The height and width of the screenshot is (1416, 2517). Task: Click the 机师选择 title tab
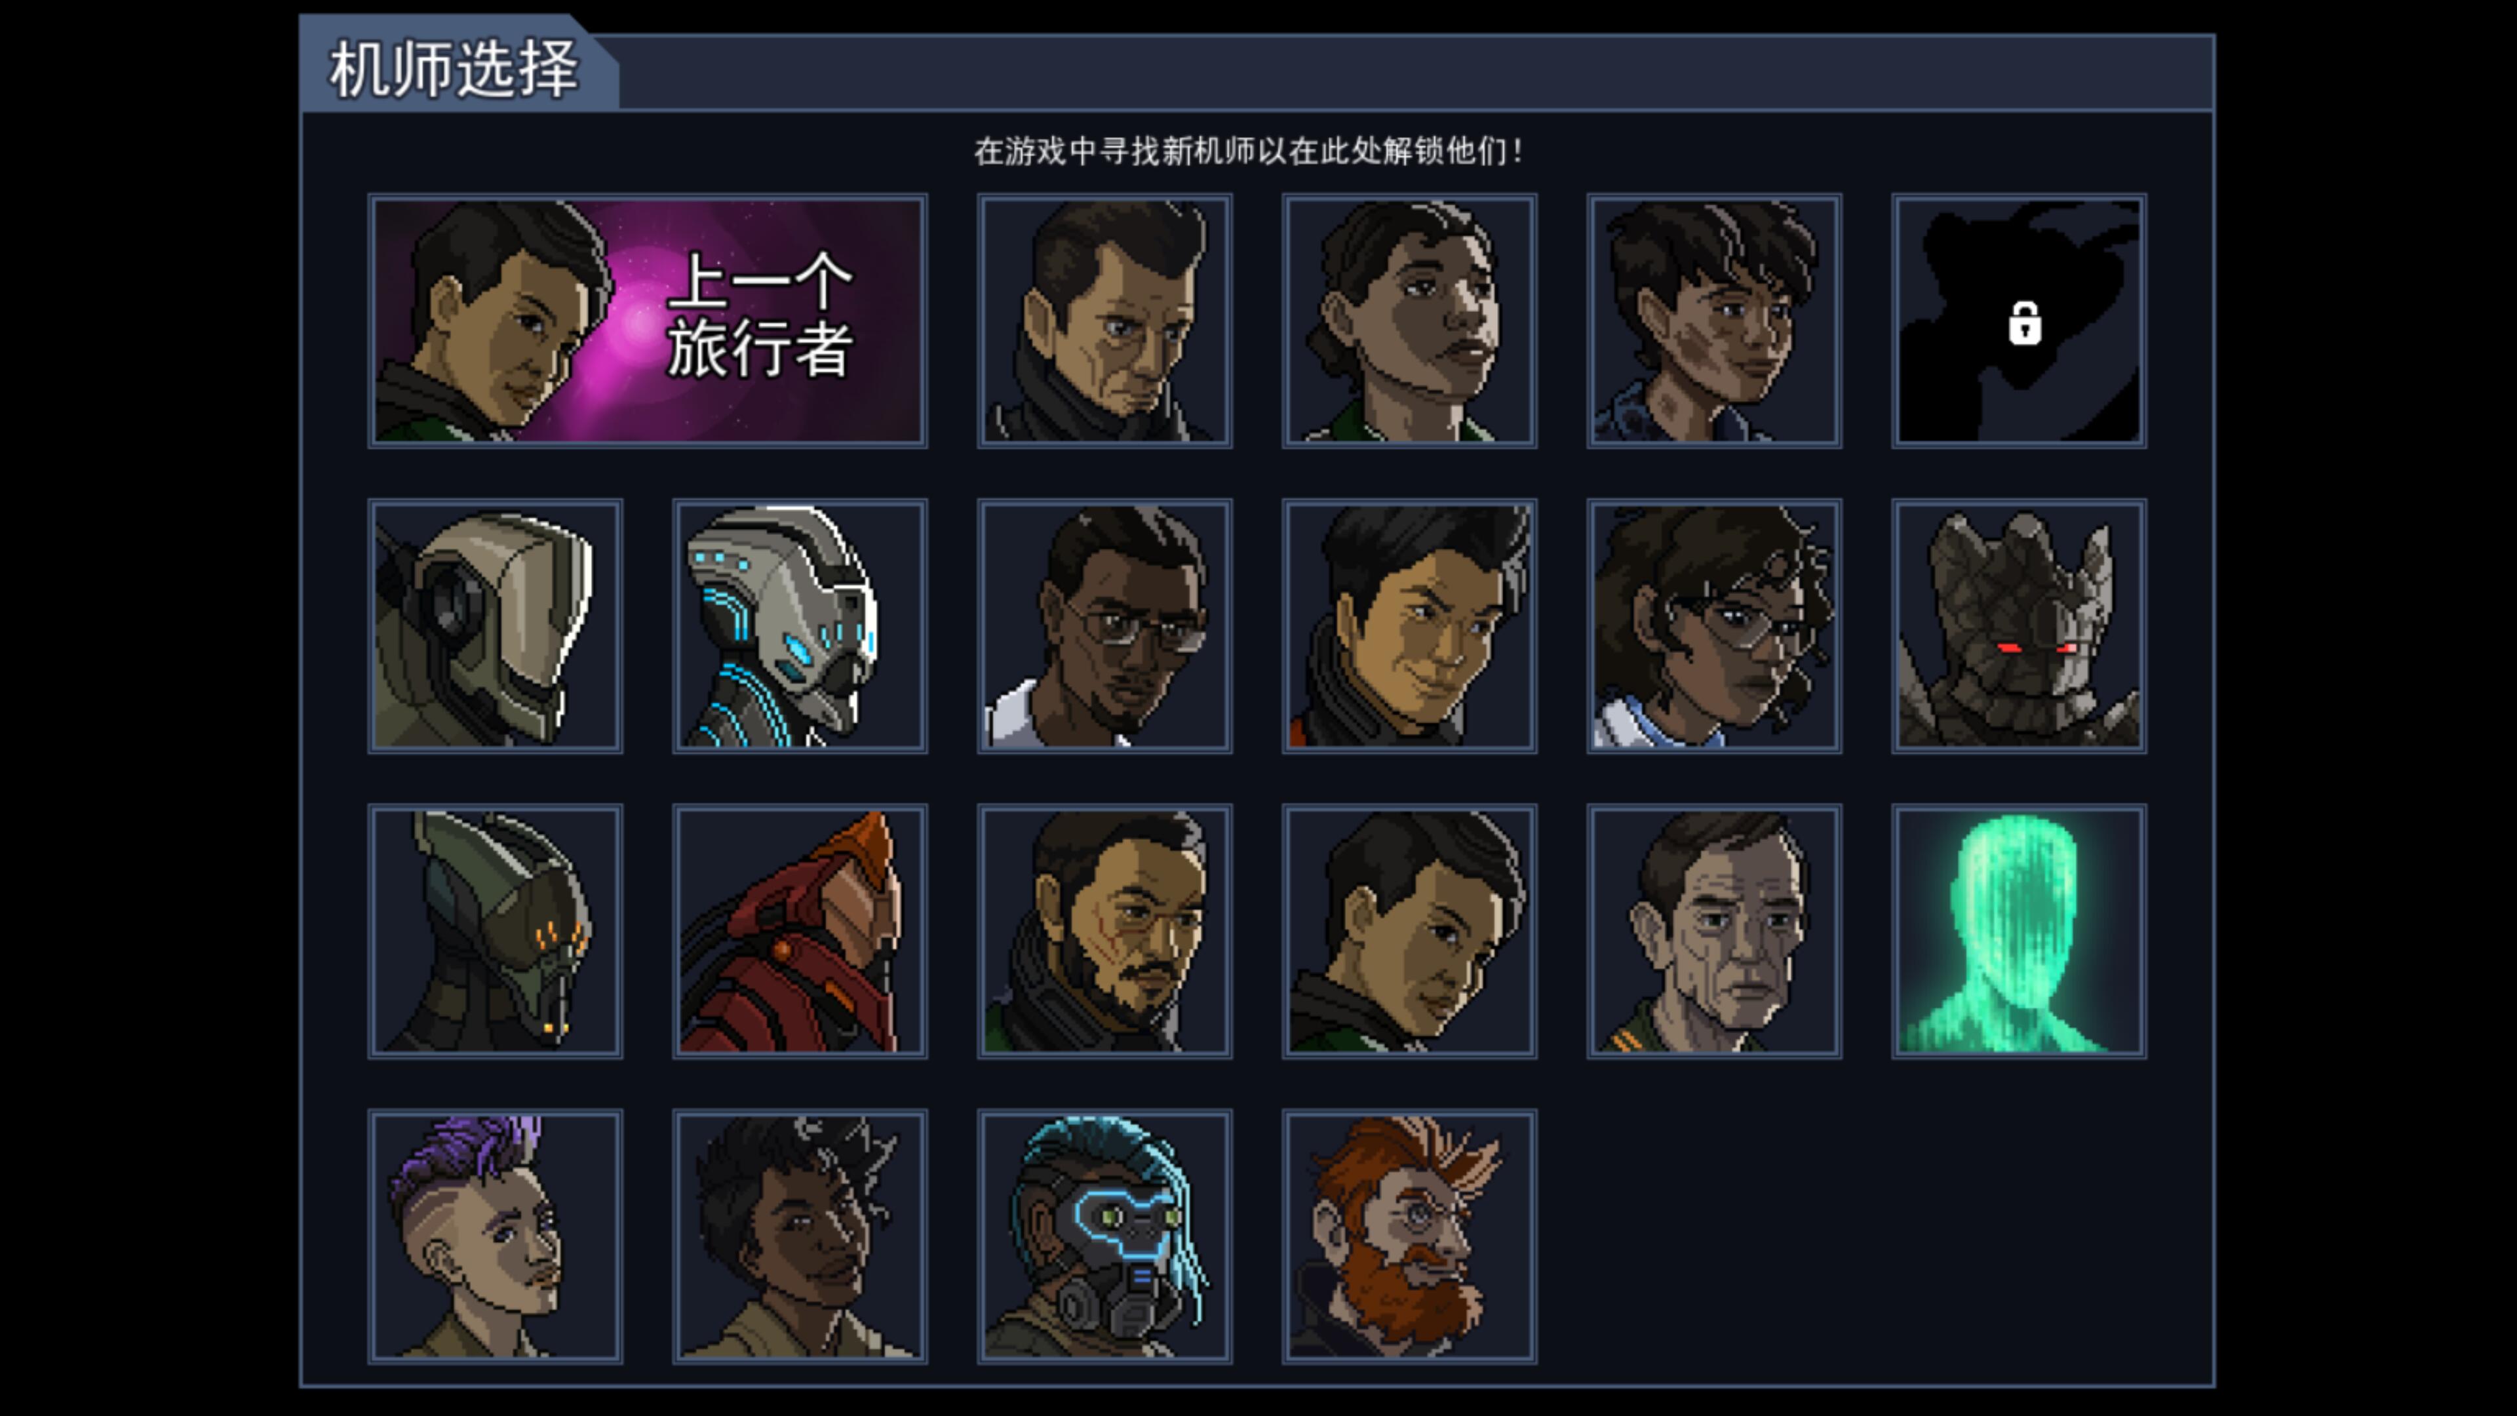pos(456,68)
